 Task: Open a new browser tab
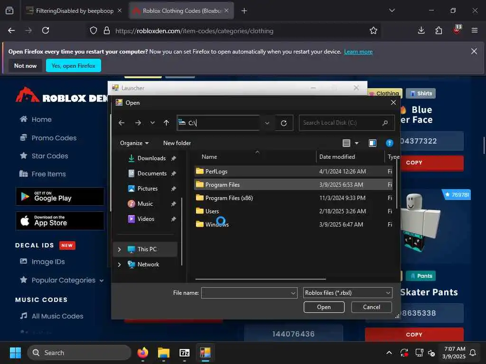click(244, 11)
